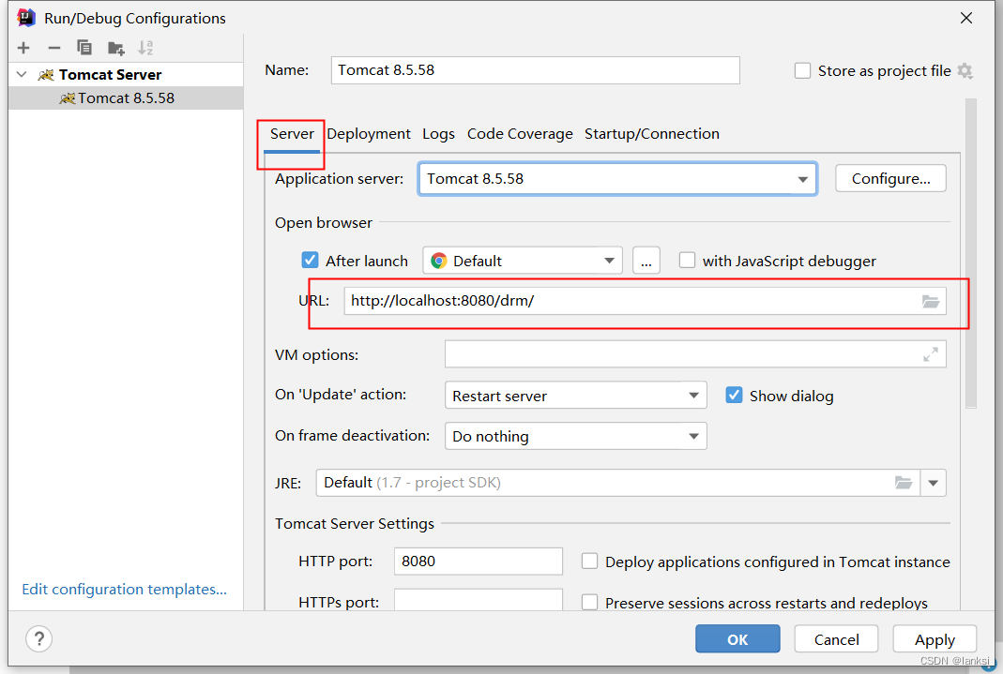
Task: Close the Run/Debug Configurations dialog
Action: tap(965, 18)
